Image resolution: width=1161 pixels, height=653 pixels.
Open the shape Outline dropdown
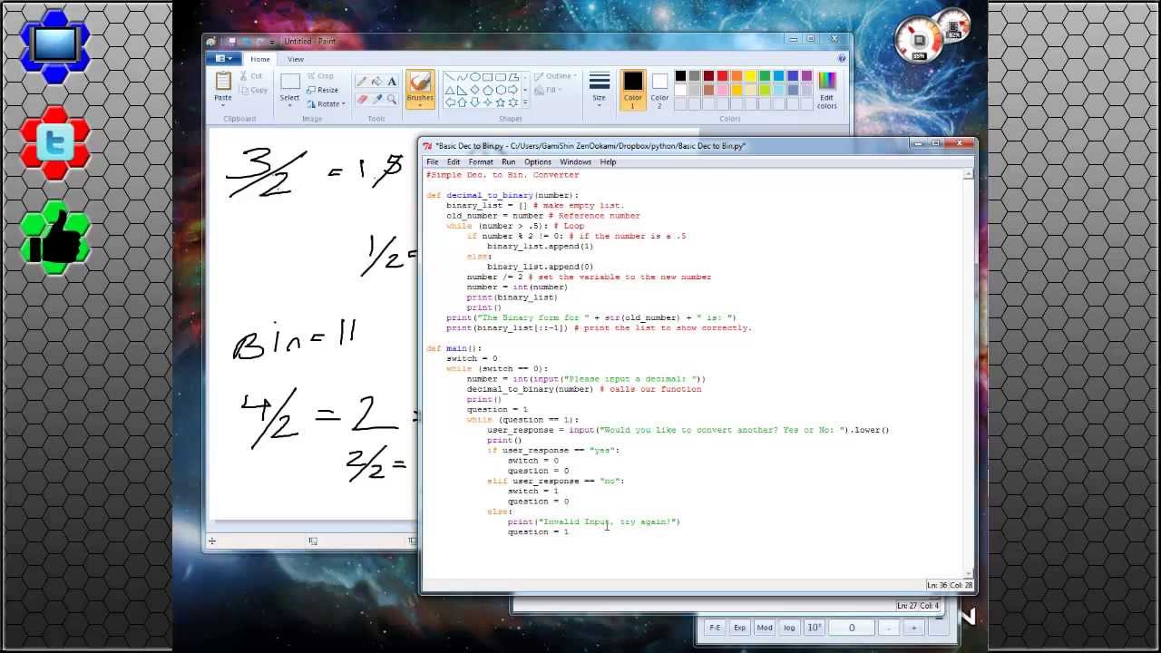pos(555,76)
